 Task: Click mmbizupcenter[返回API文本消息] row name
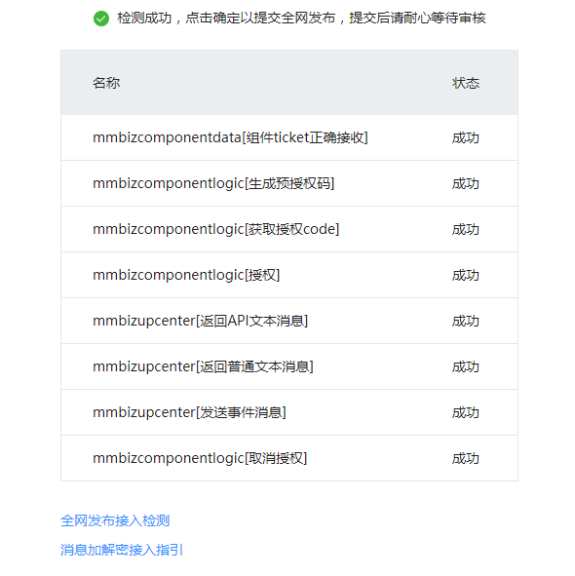200,321
